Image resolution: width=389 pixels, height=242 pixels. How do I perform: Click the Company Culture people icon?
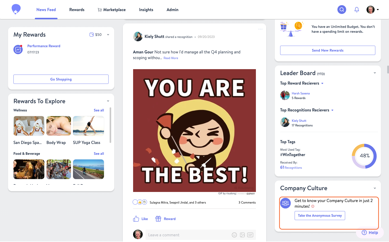point(285,203)
